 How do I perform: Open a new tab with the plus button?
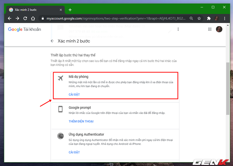pyautogui.click(x=70, y=10)
